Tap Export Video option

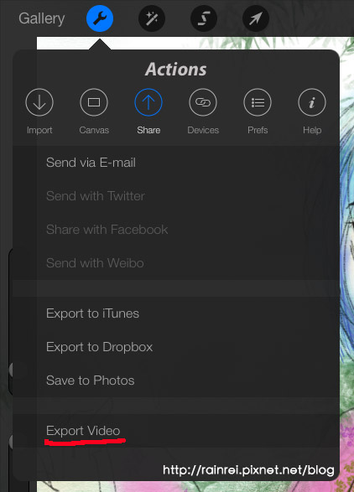tap(176, 431)
